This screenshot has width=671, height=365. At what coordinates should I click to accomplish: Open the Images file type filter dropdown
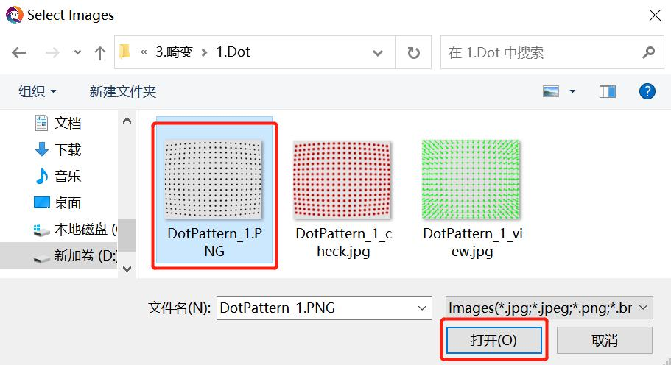549,308
